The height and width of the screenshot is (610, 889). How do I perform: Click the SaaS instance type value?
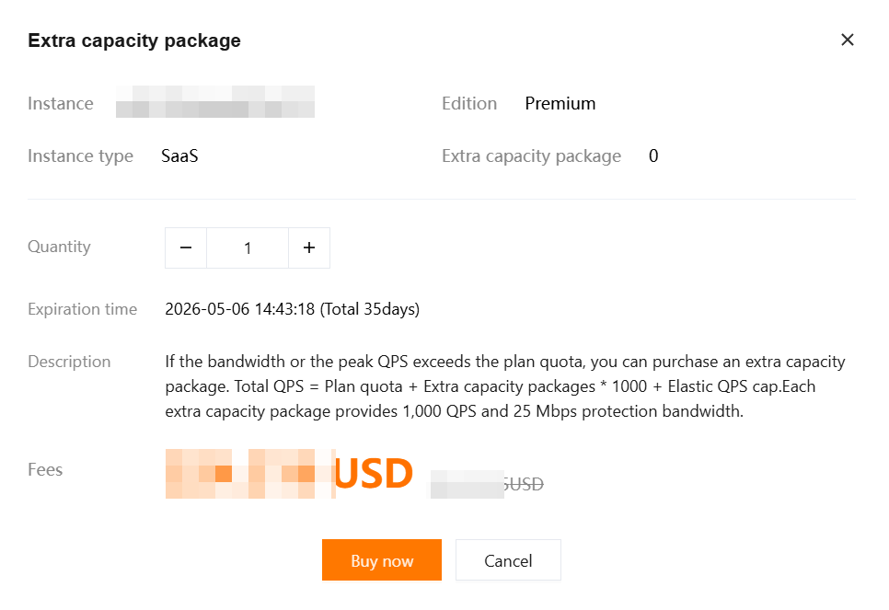tap(179, 155)
